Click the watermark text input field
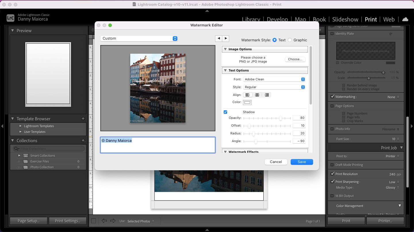 (158, 145)
